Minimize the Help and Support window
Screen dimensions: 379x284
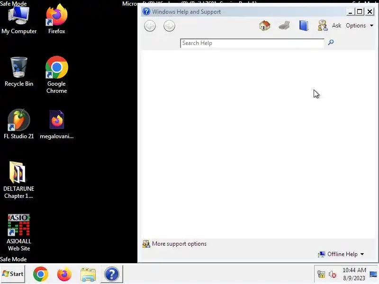[x=350, y=11]
